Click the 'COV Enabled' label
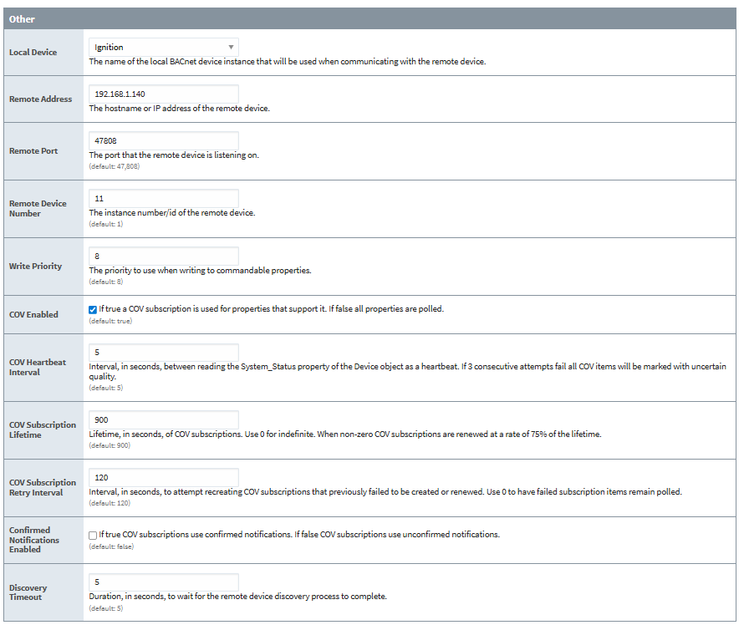The height and width of the screenshot is (625, 744). (x=33, y=314)
